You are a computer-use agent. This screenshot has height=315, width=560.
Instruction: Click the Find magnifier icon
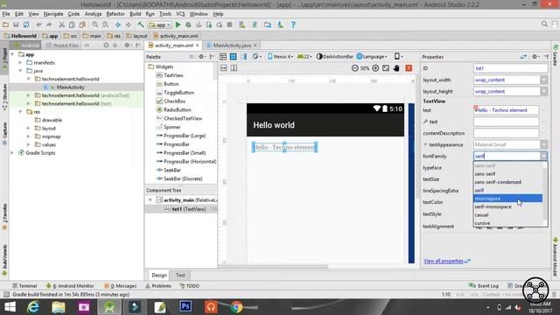tap(95, 24)
